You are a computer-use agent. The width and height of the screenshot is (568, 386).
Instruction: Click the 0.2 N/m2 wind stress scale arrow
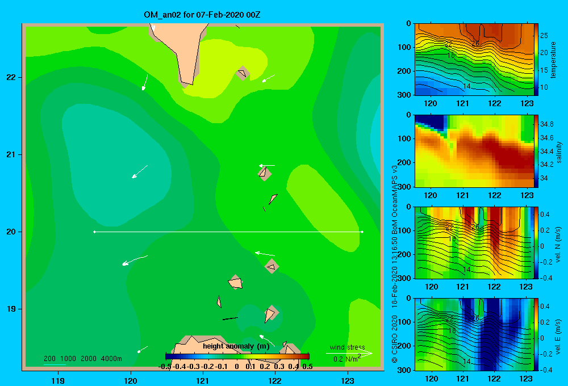pos(349,354)
